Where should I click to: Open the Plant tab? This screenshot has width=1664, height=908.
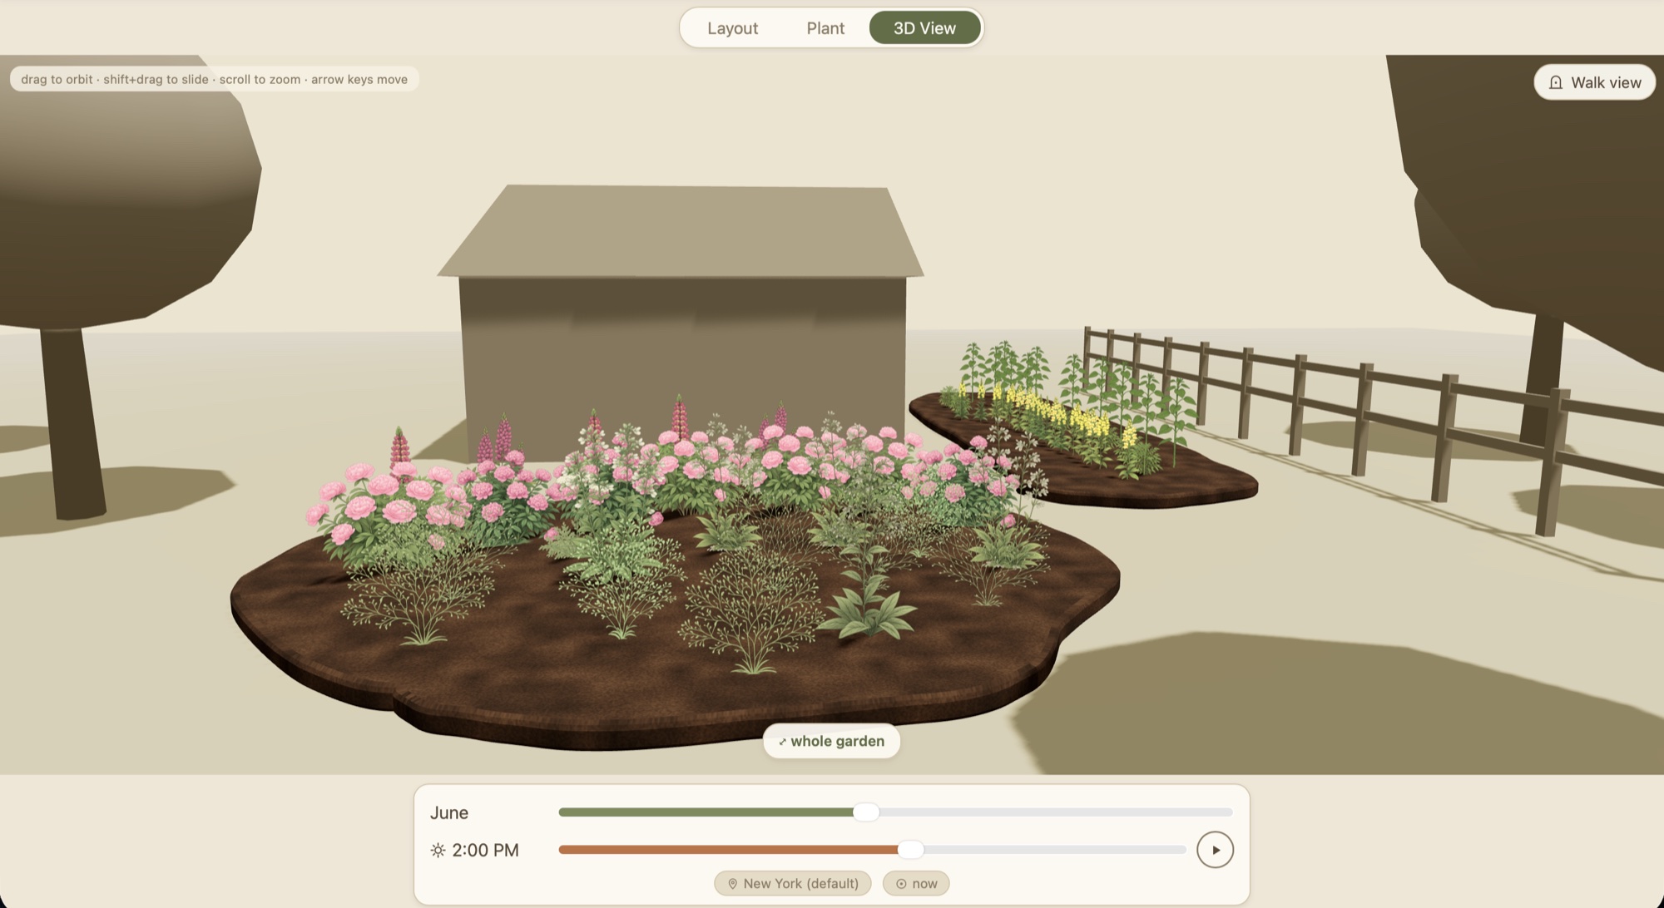pos(825,28)
